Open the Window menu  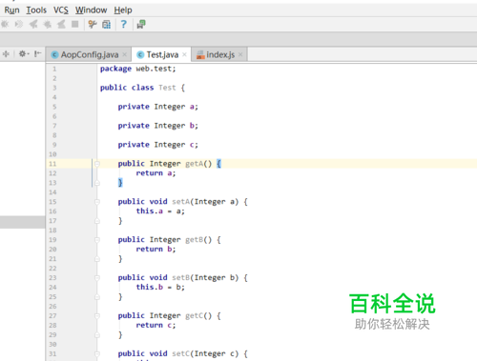coord(91,10)
